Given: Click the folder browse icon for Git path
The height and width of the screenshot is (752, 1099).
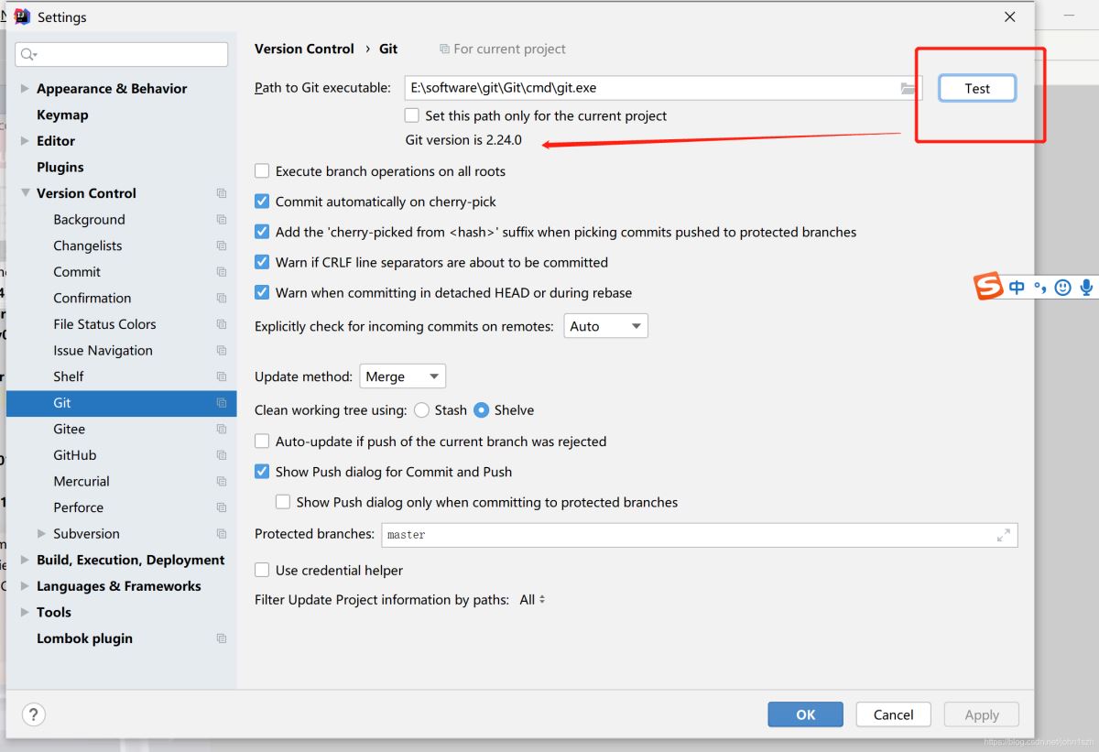Looking at the screenshot, I should click(908, 88).
